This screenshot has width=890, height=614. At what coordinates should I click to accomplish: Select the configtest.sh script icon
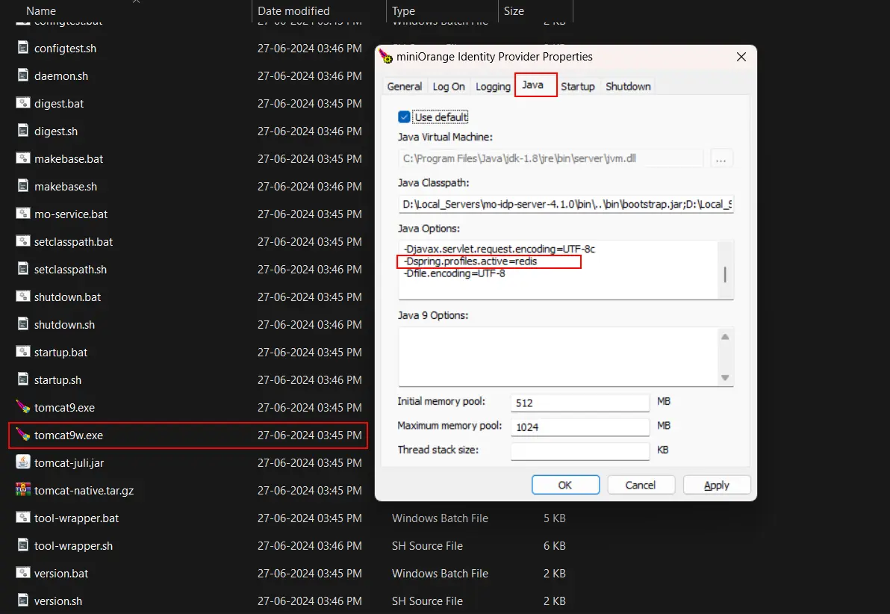click(22, 48)
